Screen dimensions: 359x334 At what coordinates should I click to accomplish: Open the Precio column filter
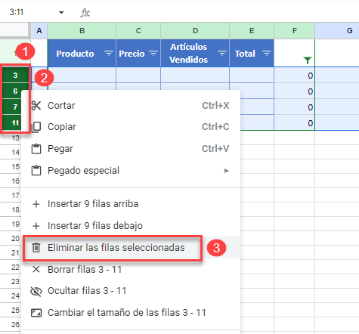pyautogui.click(x=153, y=54)
